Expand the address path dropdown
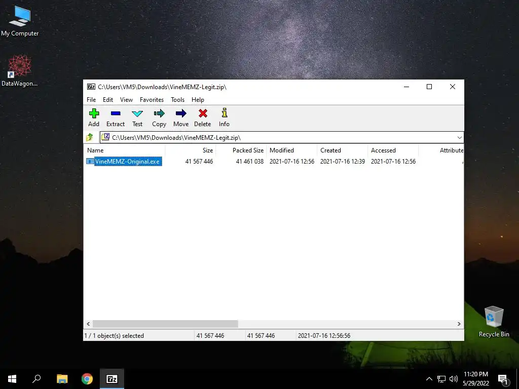This screenshot has height=389, width=519. click(459, 138)
